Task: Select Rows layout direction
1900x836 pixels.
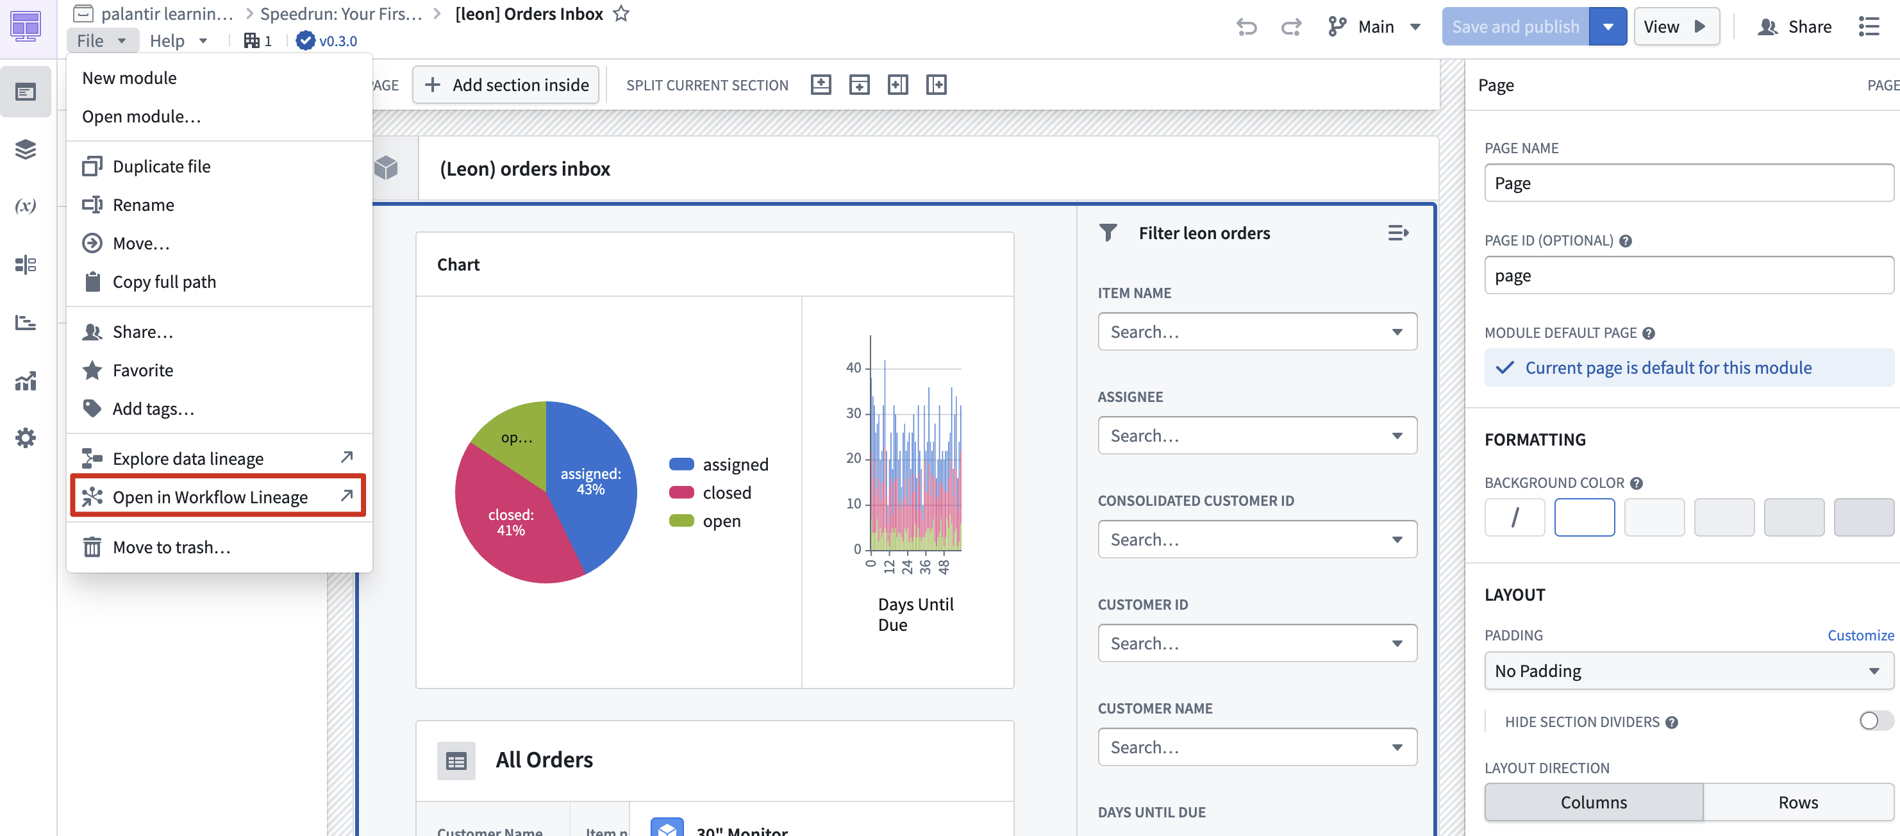Action: coord(1797,802)
